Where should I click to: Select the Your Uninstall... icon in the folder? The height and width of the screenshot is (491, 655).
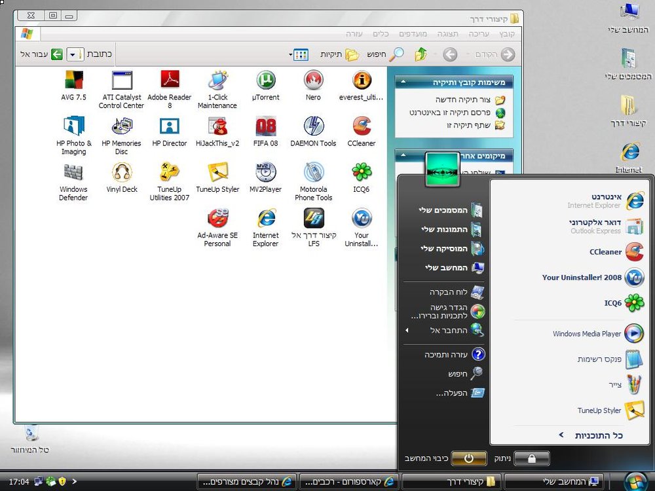(x=362, y=228)
